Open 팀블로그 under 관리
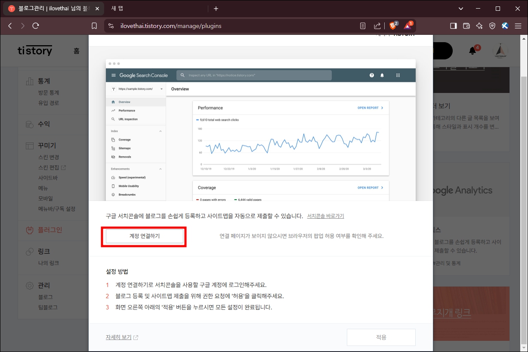 48,307
